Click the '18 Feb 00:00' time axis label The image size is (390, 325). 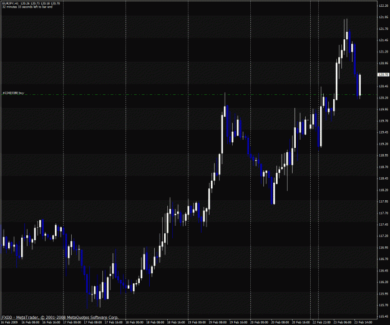point(134,323)
